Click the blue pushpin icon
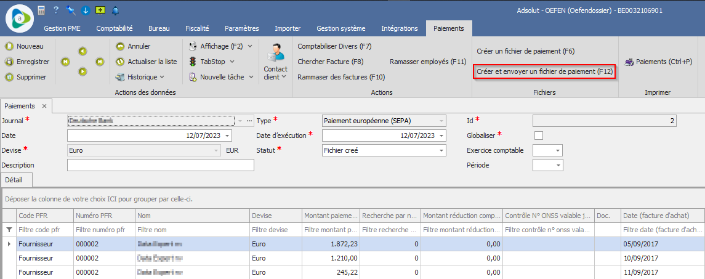705x279 pixels. (x=70, y=10)
